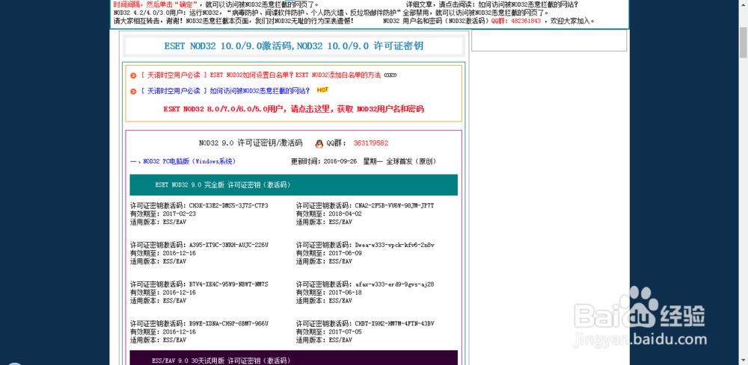Click the empty box in the right column
Screen dimensions: 748x365
548,41
